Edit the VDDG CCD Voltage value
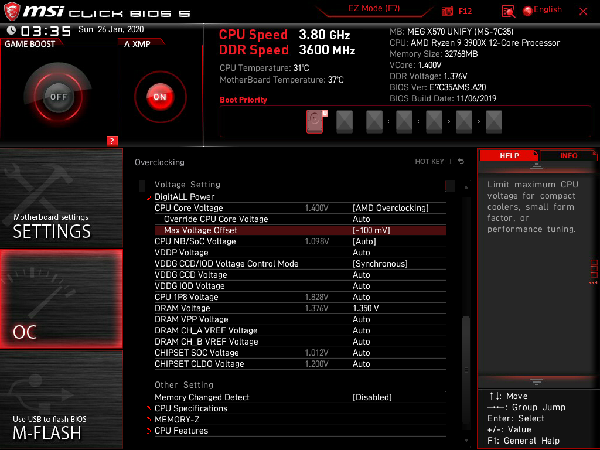 tap(361, 275)
